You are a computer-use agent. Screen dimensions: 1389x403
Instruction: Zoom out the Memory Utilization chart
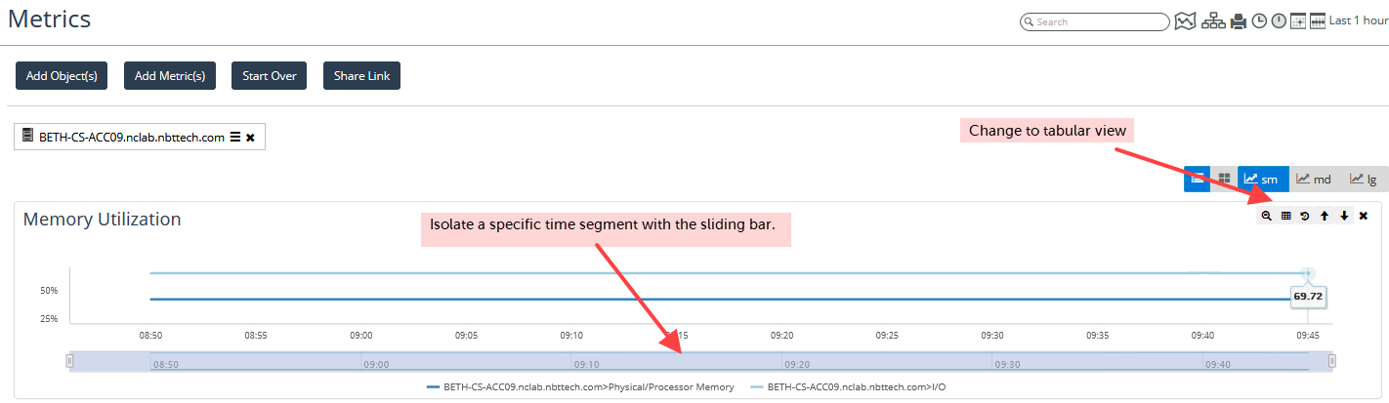1266,216
